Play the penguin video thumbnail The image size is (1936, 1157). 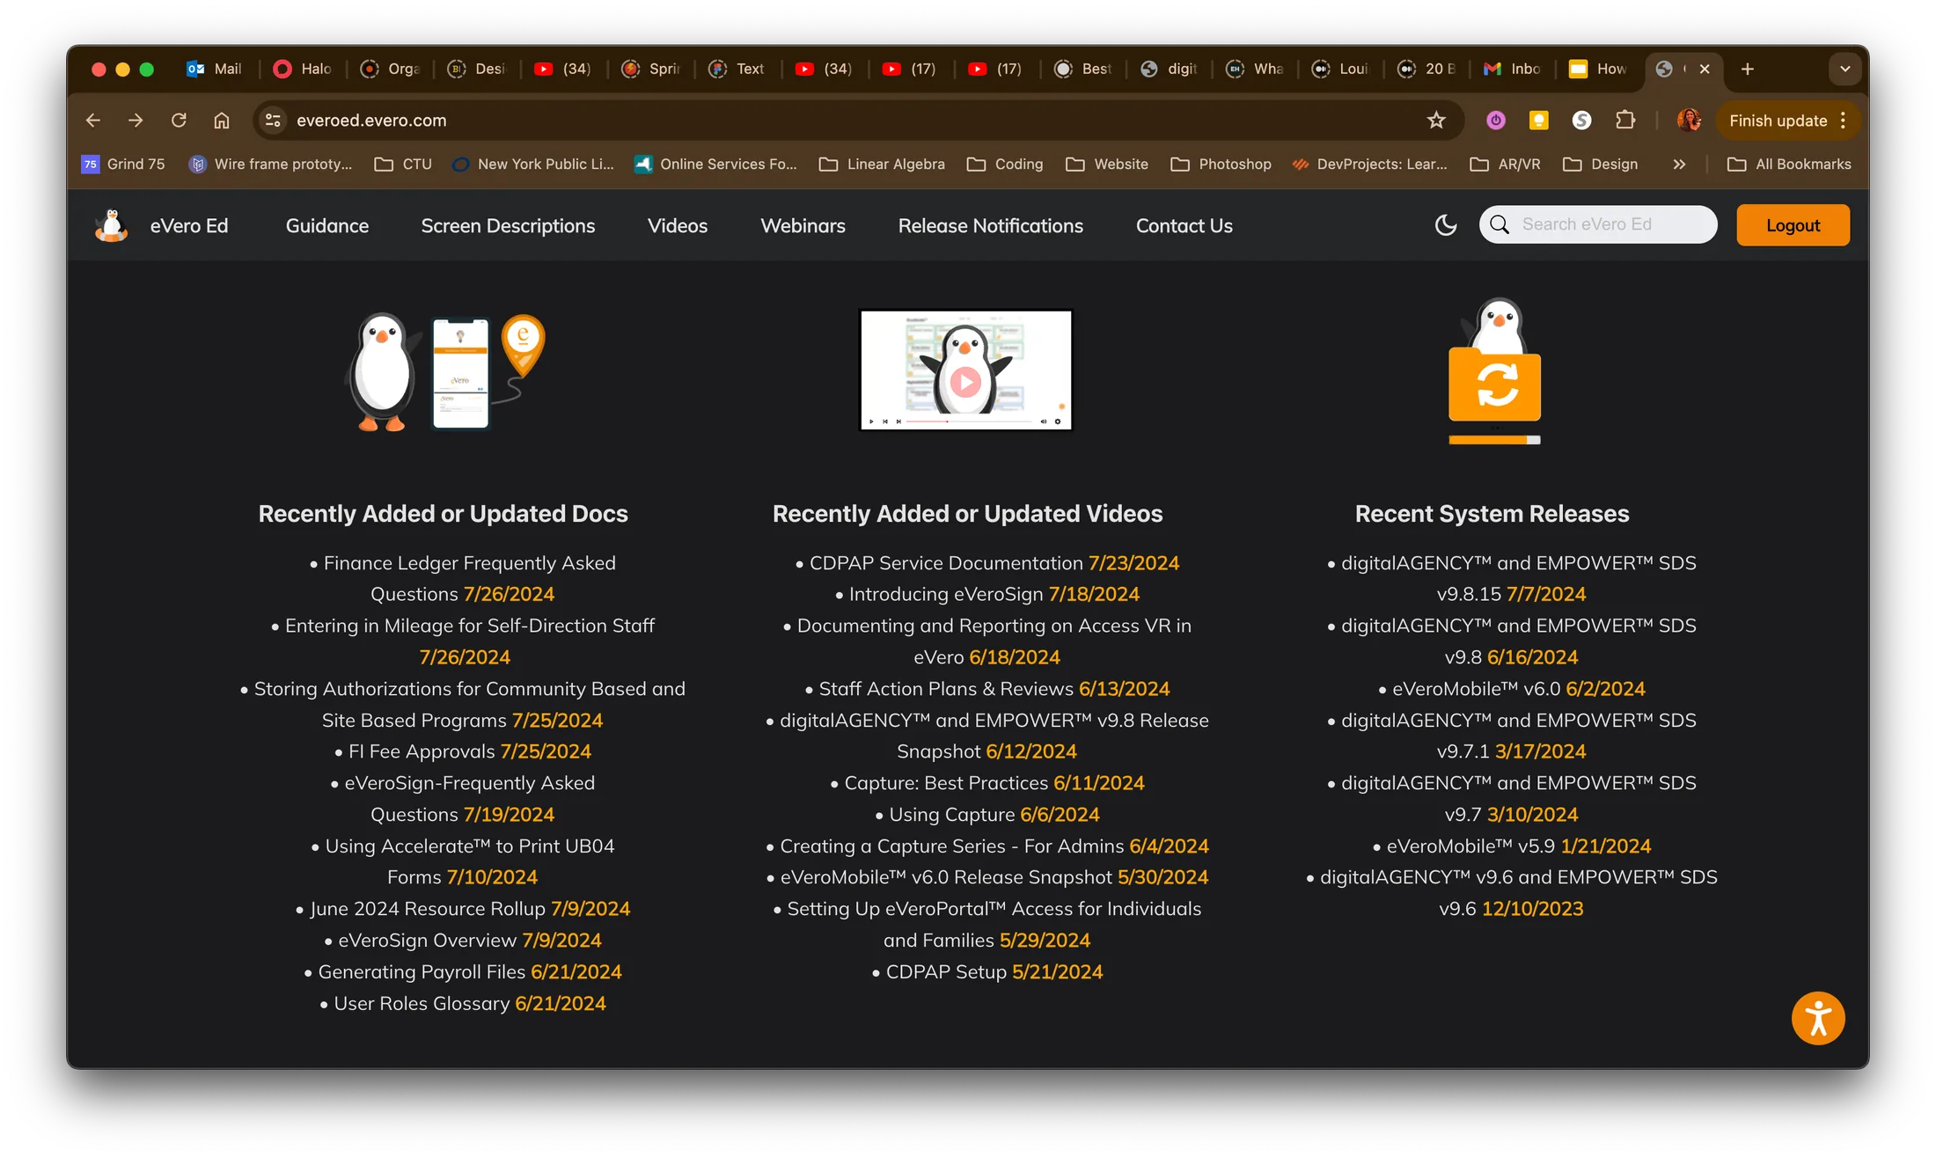point(965,370)
